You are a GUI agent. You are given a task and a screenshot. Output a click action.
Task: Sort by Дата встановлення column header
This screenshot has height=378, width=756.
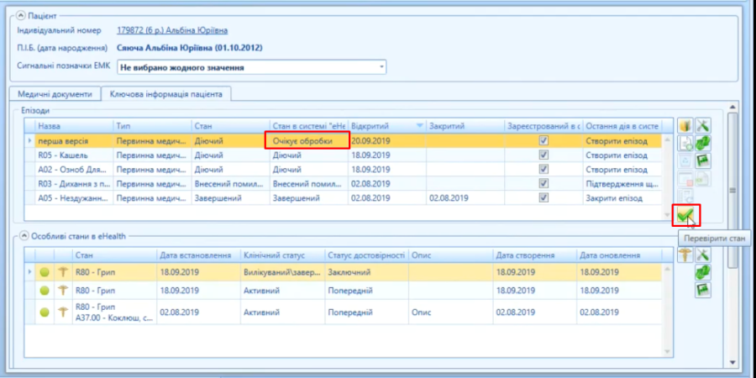click(198, 255)
